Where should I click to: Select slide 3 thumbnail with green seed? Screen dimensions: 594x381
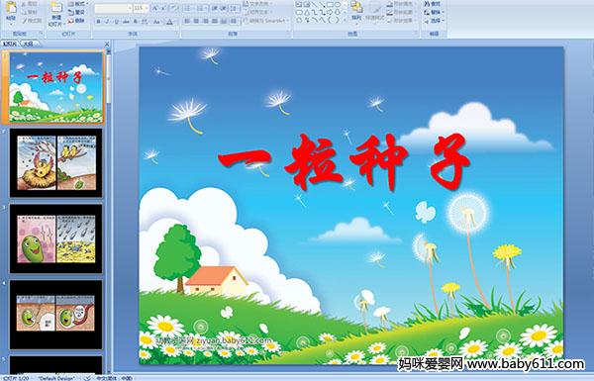(x=55, y=238)
